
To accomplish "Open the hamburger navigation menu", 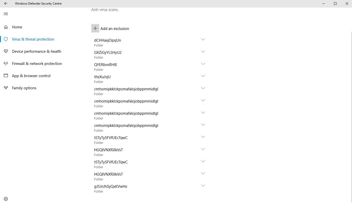I will (x=6, y=14).
